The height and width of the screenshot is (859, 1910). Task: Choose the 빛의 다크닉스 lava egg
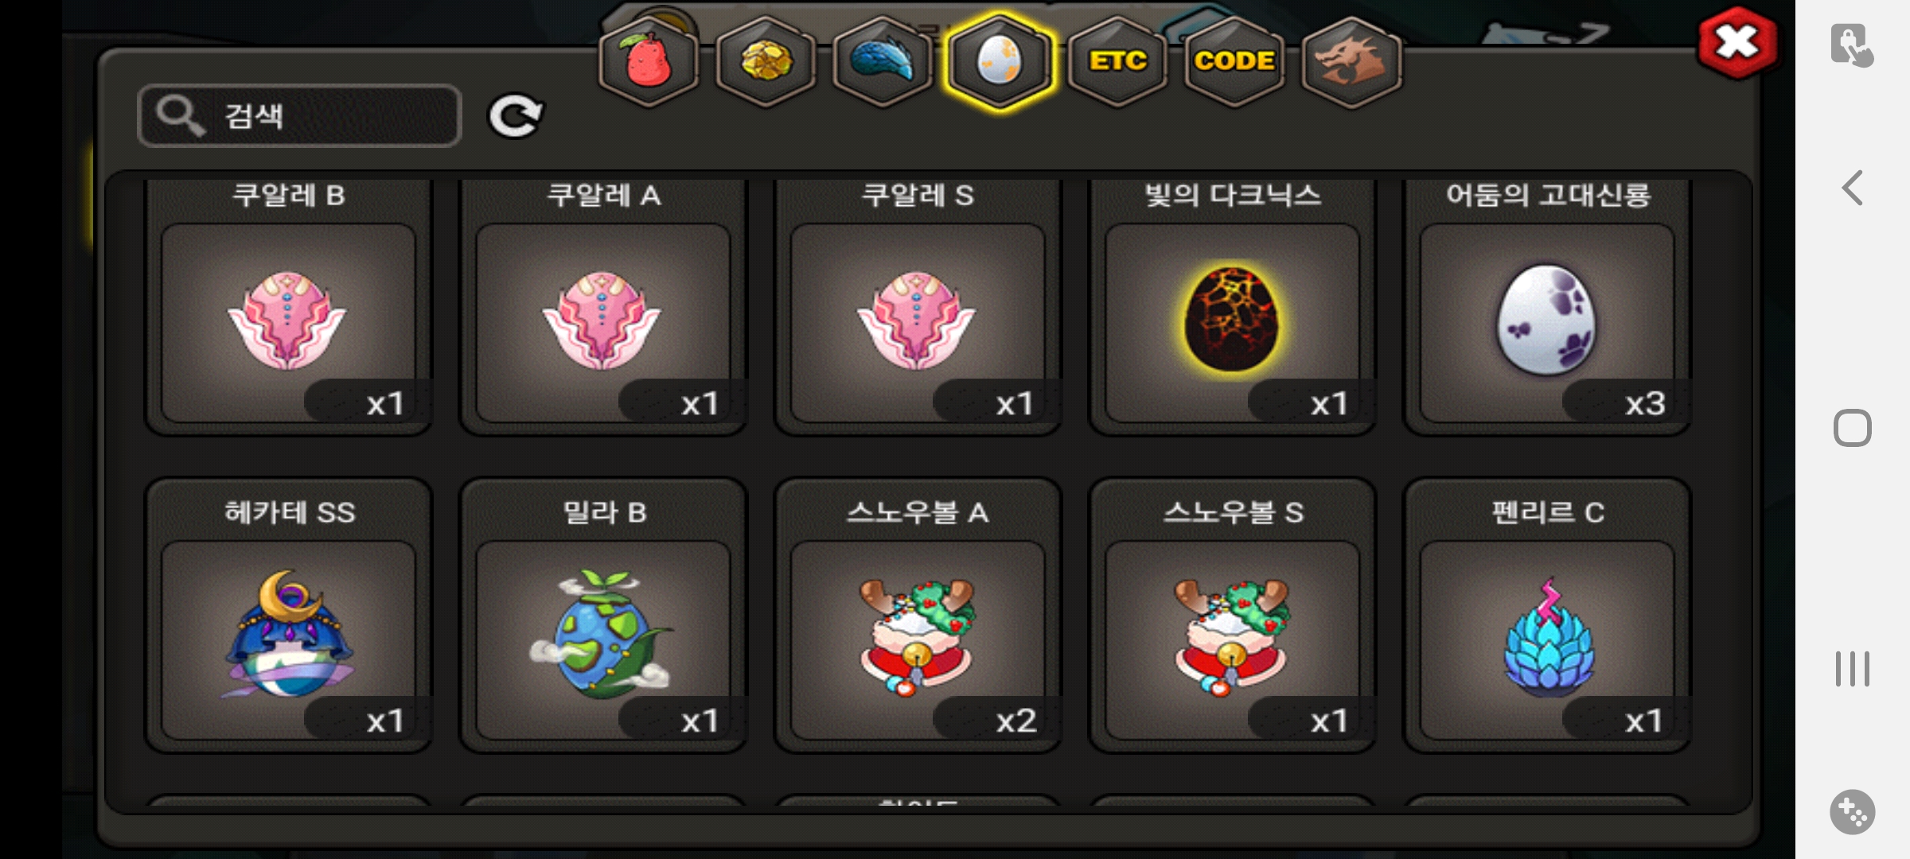point(1232,307)
